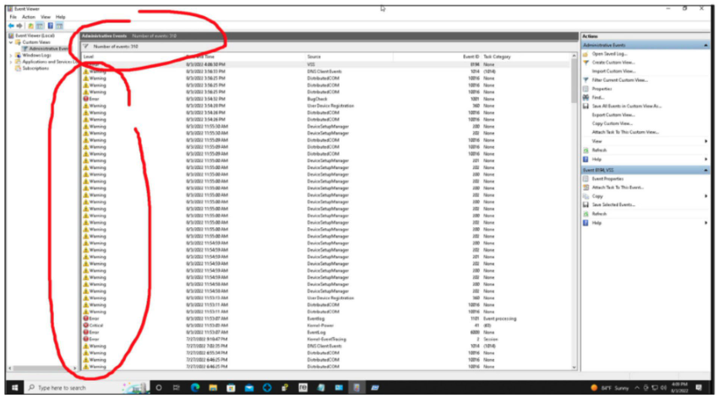Click Find in the Actions pane
Viewport: 719px width, 398px height.
coord(597,97)
